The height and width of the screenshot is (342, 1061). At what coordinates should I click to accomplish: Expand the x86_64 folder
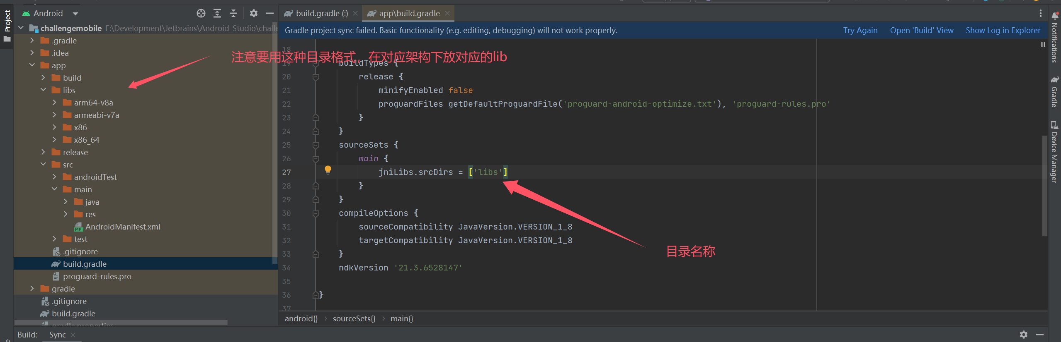point(54,140)
